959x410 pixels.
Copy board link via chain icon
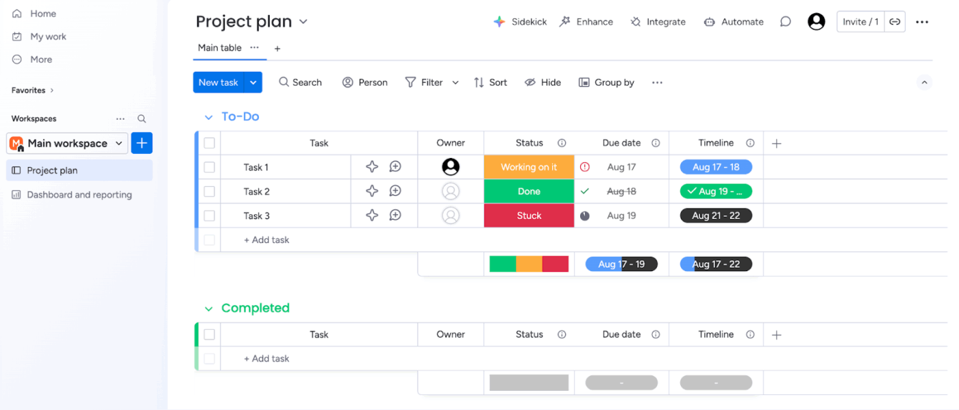[x=895, y=22]
